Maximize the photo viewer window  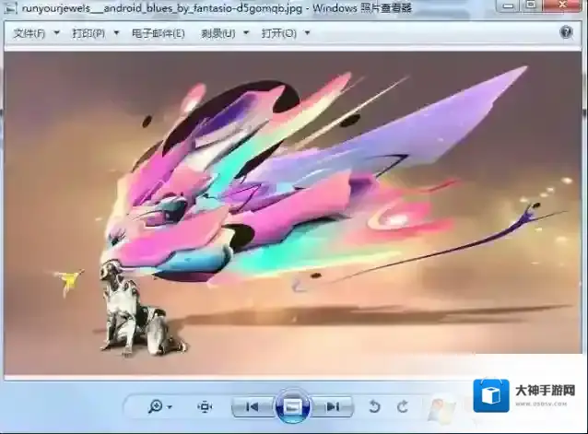click(x=531, y=5)
